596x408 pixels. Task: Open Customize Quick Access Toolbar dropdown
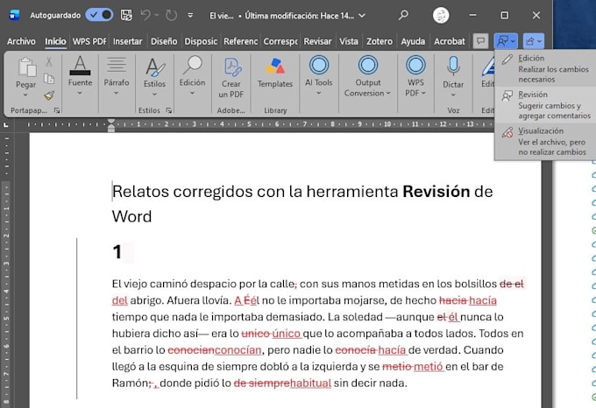190,16
